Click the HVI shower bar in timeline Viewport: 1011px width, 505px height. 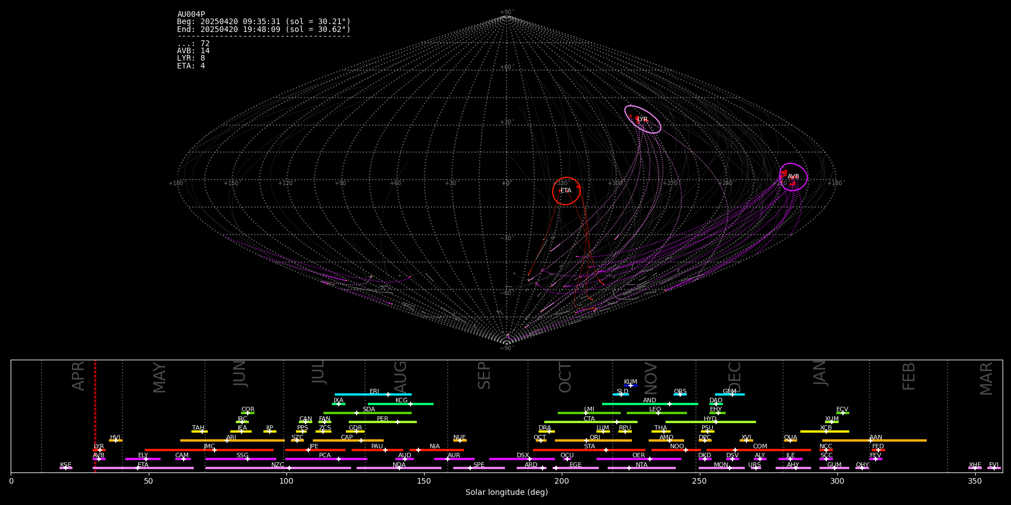(x=116, y=440)
